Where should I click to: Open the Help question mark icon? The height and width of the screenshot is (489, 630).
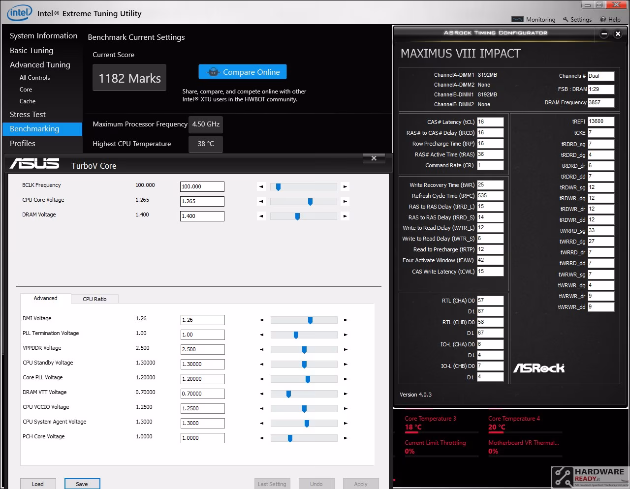click(x=603, y=19)
